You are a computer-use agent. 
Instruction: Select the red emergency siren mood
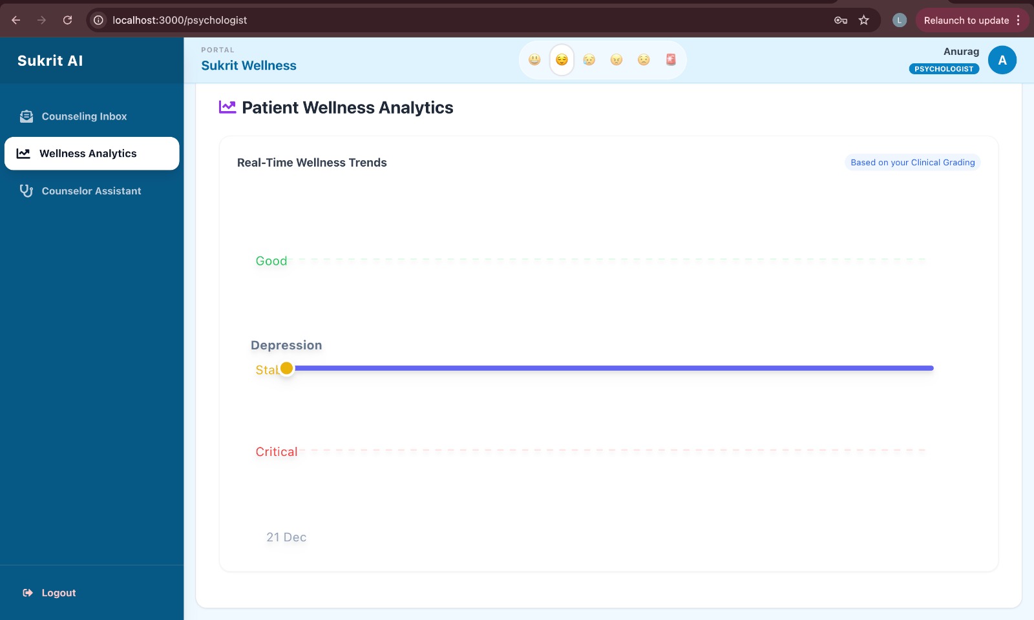pyautogui.click(x=671, y=60)
